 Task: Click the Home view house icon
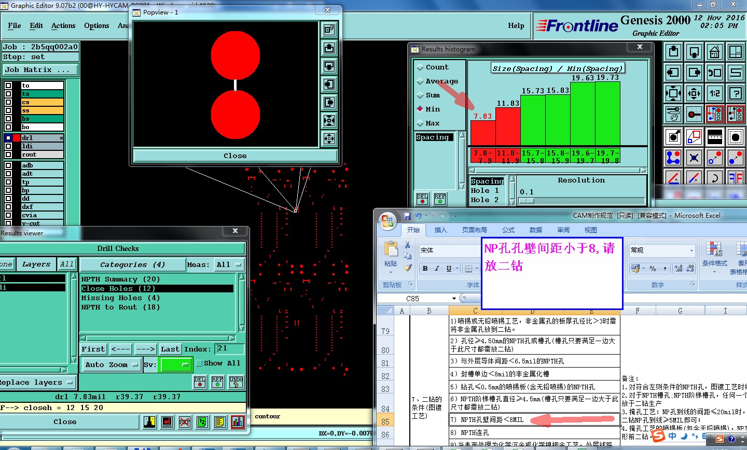tap(715, 52)
